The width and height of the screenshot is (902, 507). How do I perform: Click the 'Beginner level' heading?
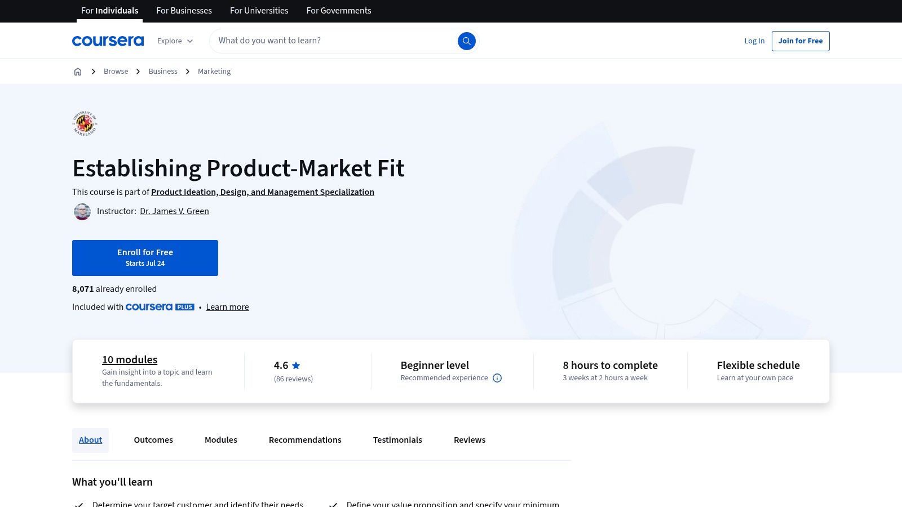click(435, 366)
